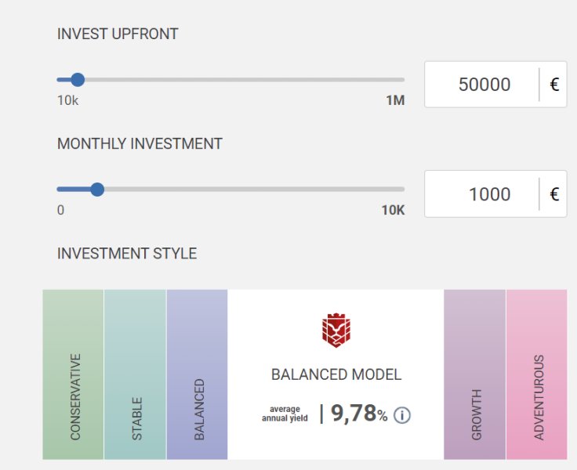The width and height of the screenshot is (577, 470).
Task: Open the average annual yield info icon
Action: click(401, 415)
